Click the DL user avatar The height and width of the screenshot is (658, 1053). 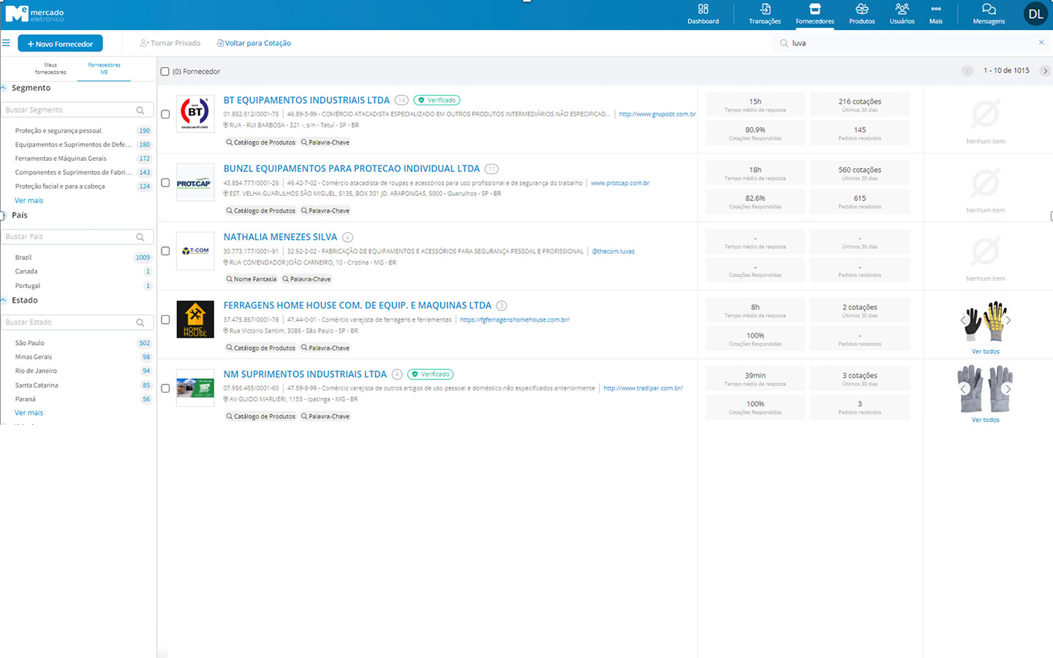tap(1035, 14)
